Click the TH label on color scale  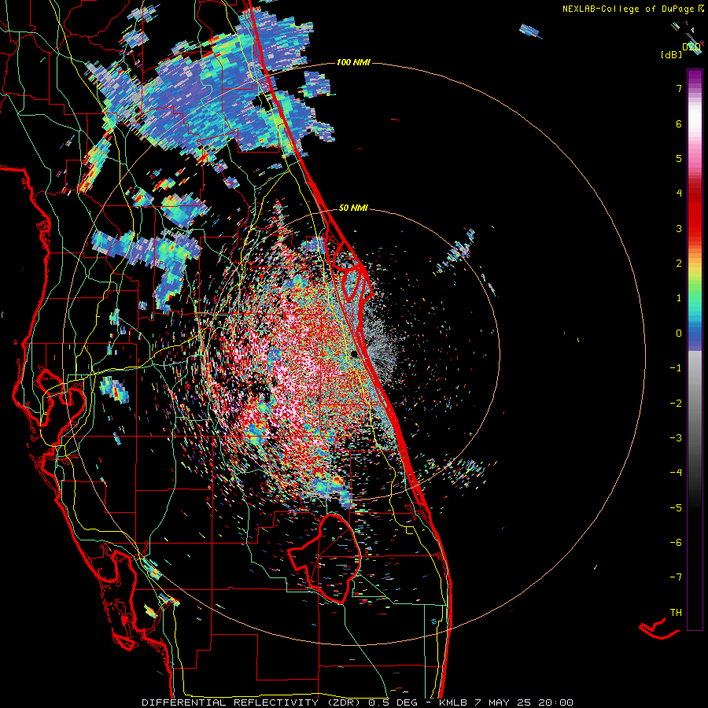[x=676, y=613]
